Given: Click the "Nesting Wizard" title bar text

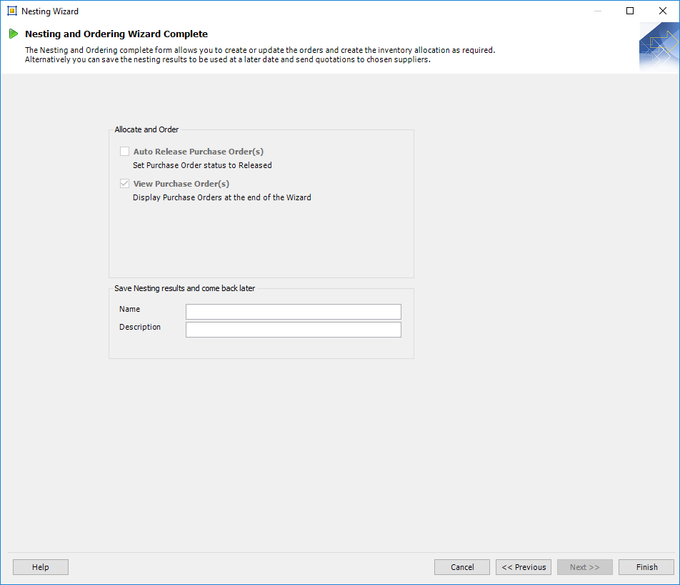Looking at the screenshot, I should [x=50, y=11].
